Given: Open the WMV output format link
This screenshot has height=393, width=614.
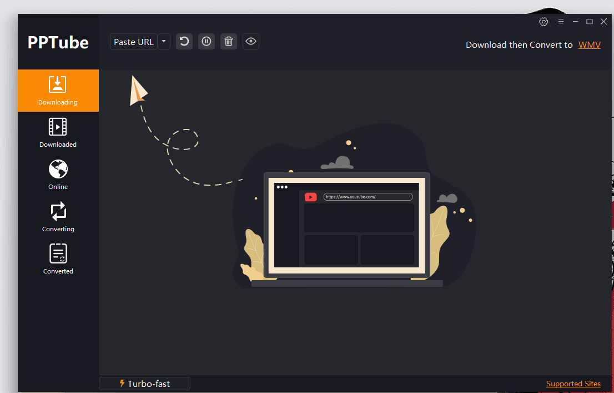Looking at the screenshot, I should pos(589,45).
